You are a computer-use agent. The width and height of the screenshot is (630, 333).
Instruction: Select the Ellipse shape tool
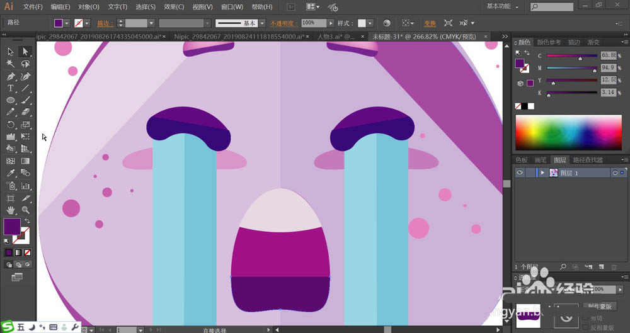coord(11,101)
